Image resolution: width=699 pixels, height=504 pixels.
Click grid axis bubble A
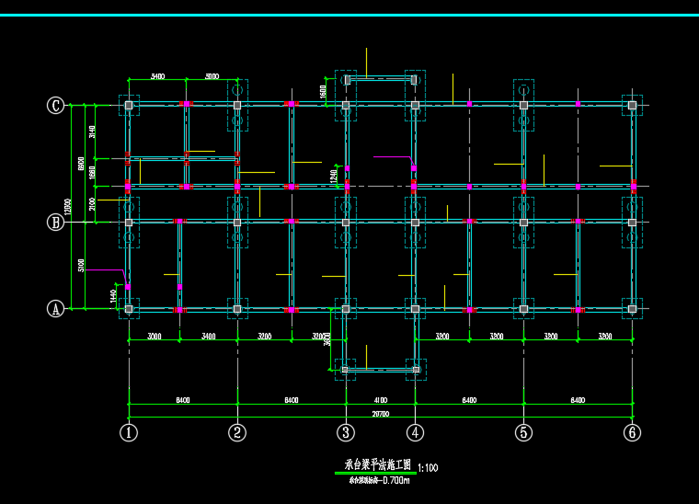(55, 310)
